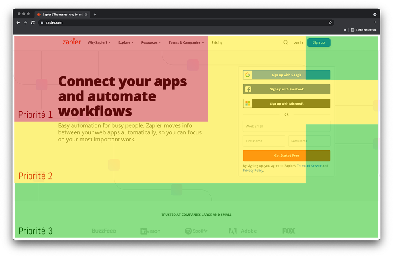Bookmark the page with the star icon
This screenshot has height=257, width=393.
coord(330,22)
